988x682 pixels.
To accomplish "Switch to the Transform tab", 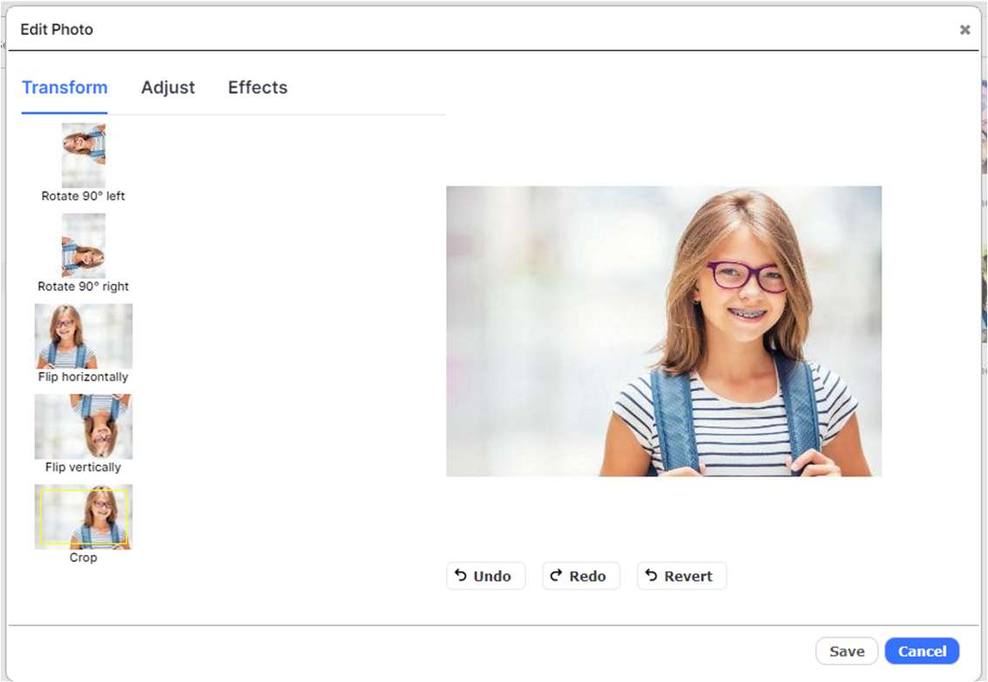I will coord(64,87).
